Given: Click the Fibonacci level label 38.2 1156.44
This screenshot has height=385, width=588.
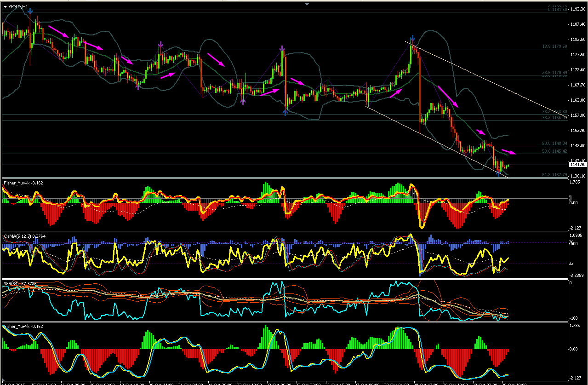Looking at the screenshot, I should pos(554,118).
